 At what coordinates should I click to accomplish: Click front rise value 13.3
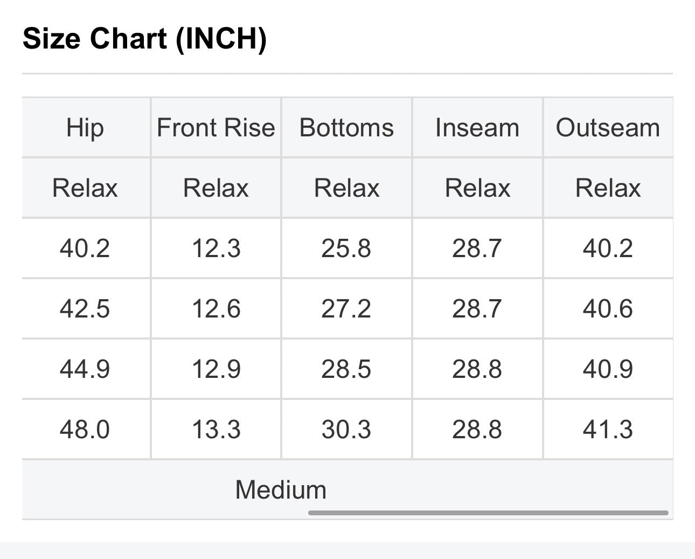click(x=216, y=430)
